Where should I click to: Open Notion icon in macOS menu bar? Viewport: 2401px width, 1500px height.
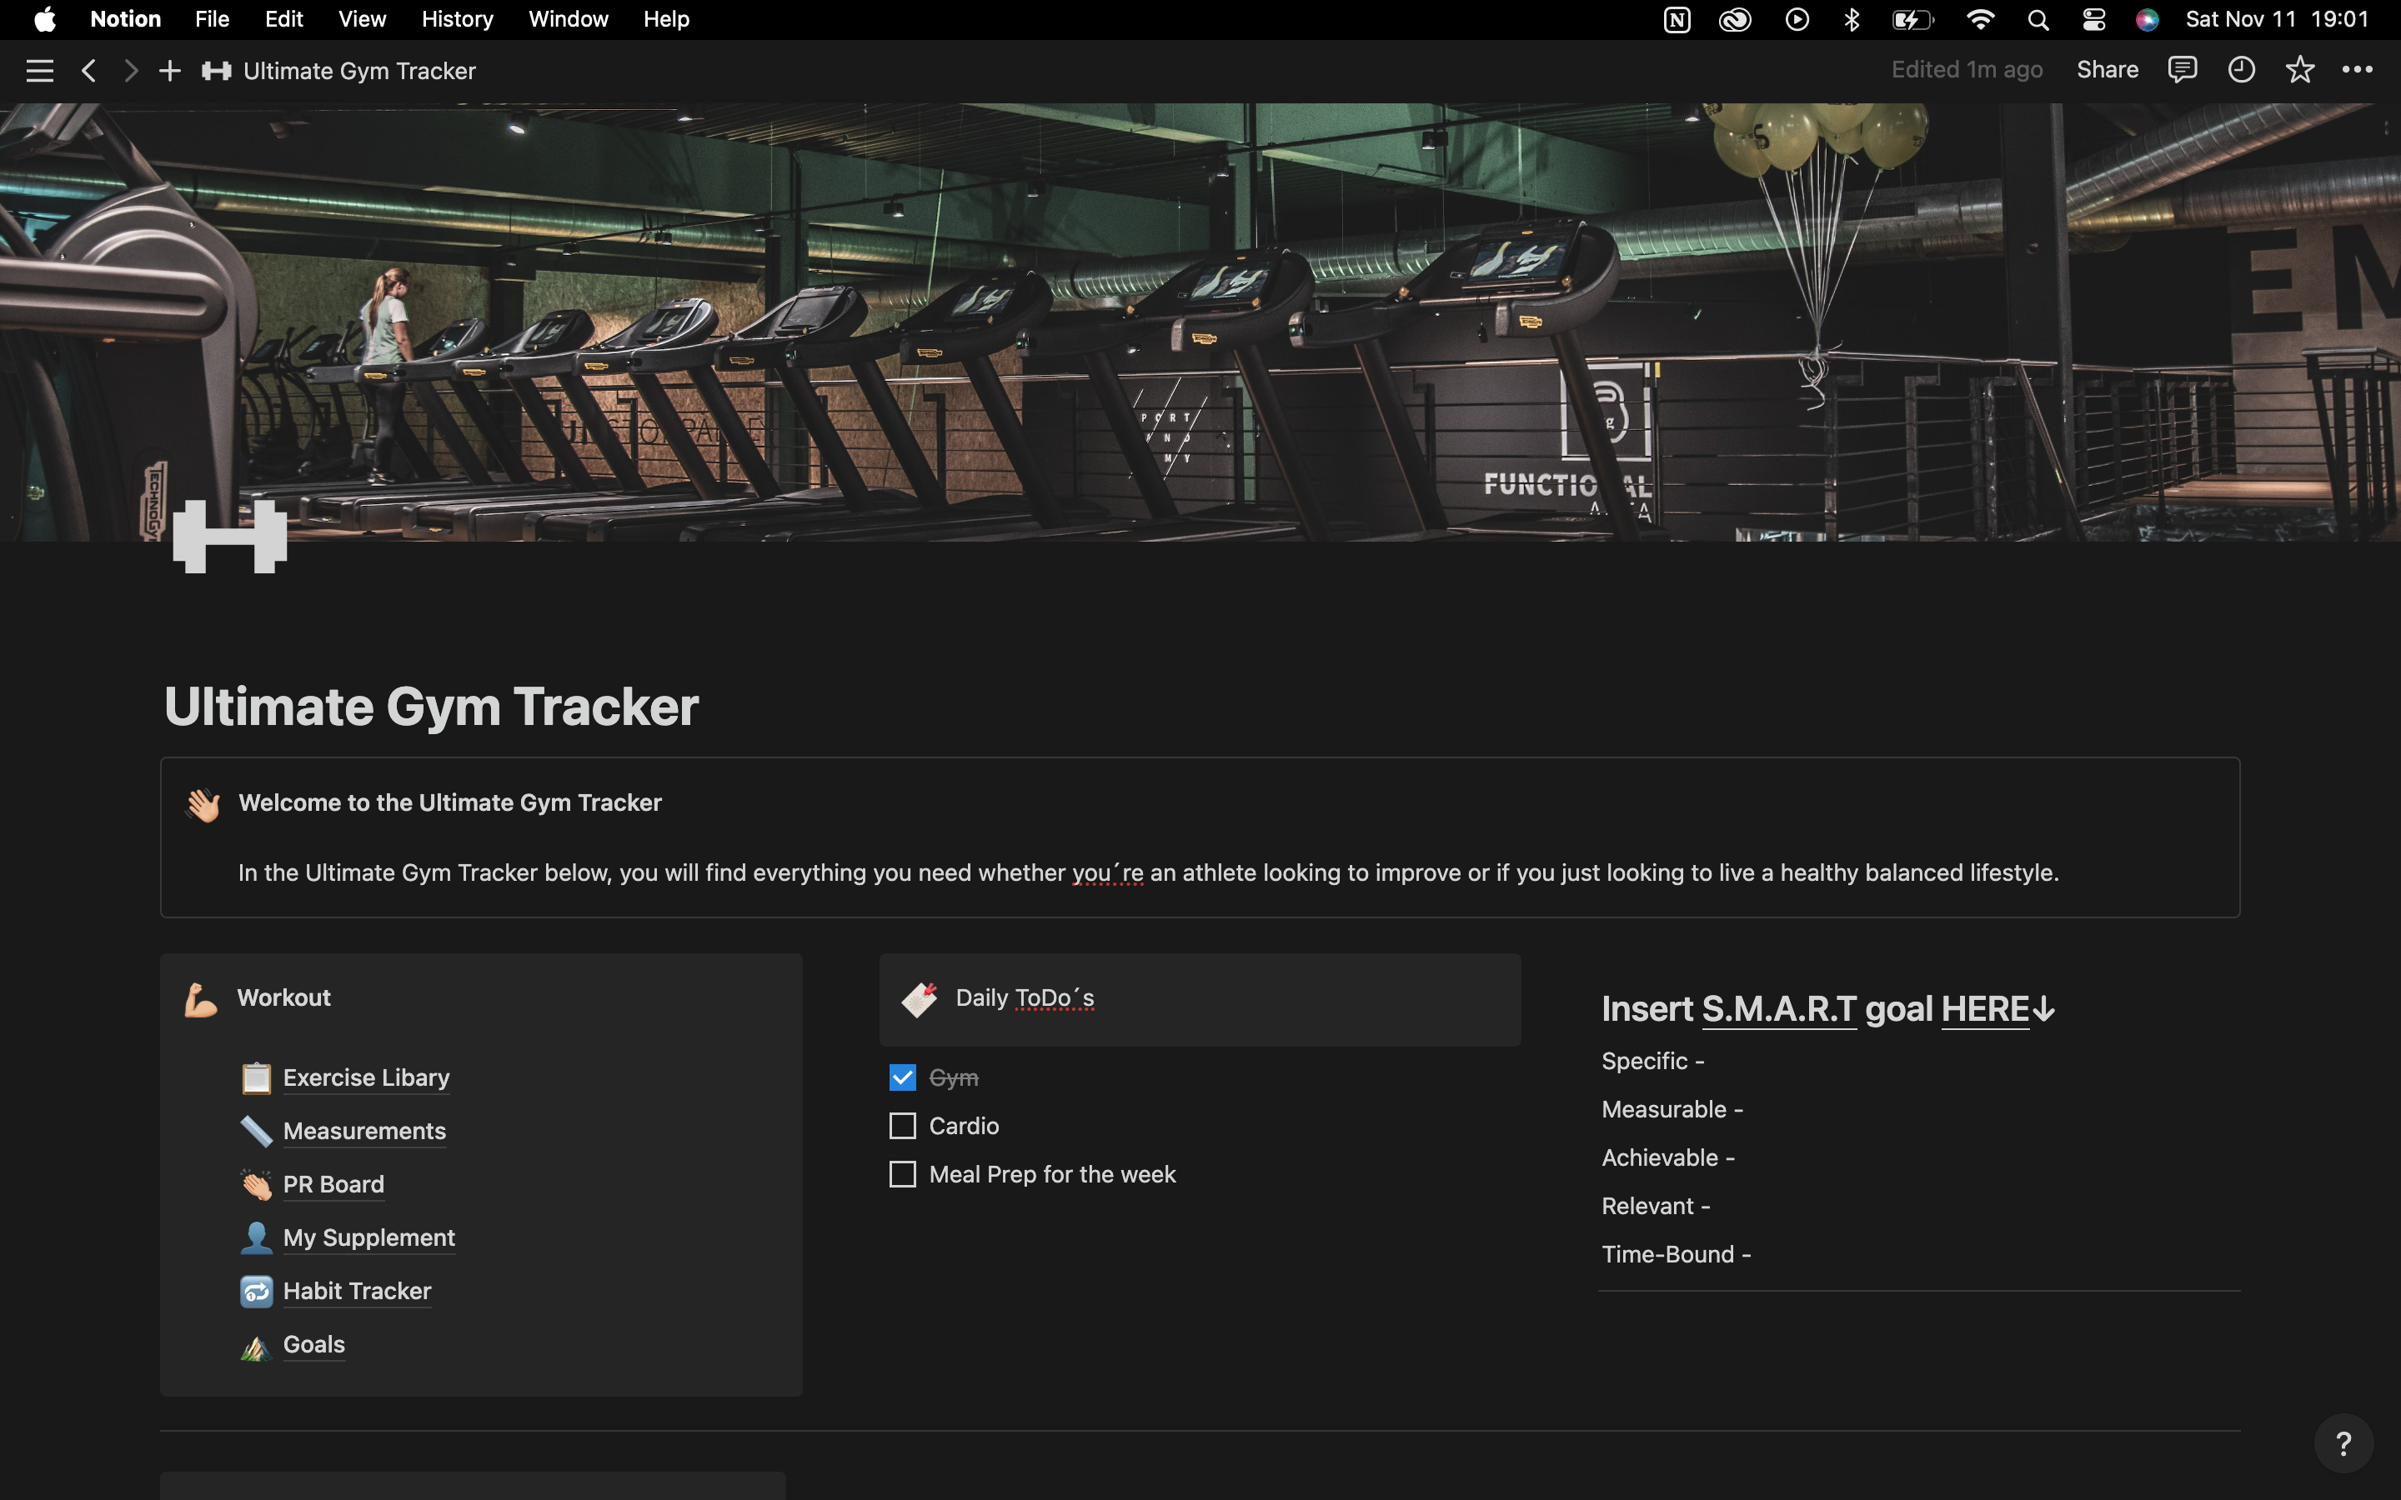[x=1677, y=20]
